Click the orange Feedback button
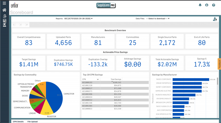 pos(219,64)
